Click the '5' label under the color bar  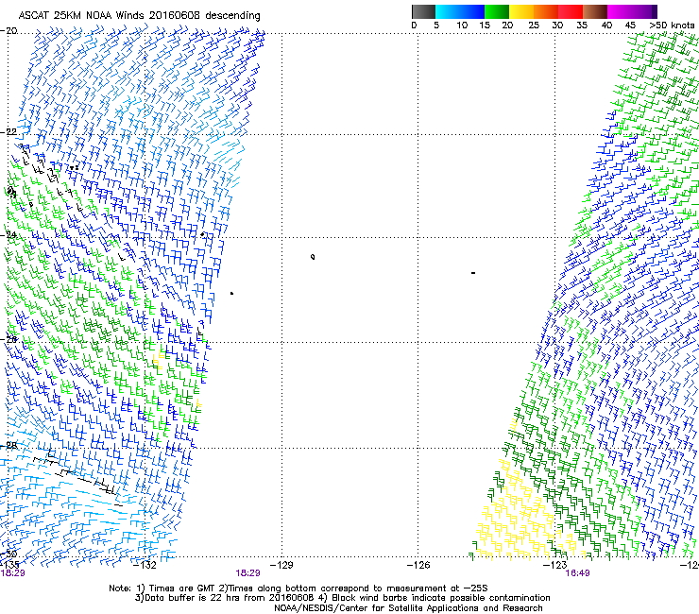click(436, 25)
